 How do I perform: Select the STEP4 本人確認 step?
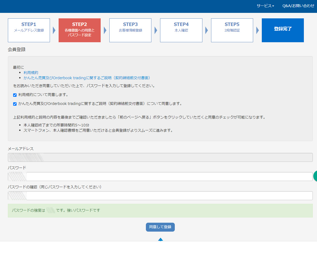pos(181,30)
